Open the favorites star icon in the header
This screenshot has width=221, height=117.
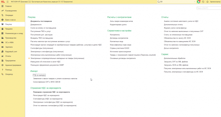point(207,2)
